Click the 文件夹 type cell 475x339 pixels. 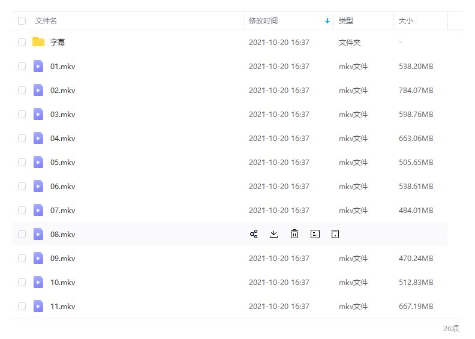click(x=350, y=42)
